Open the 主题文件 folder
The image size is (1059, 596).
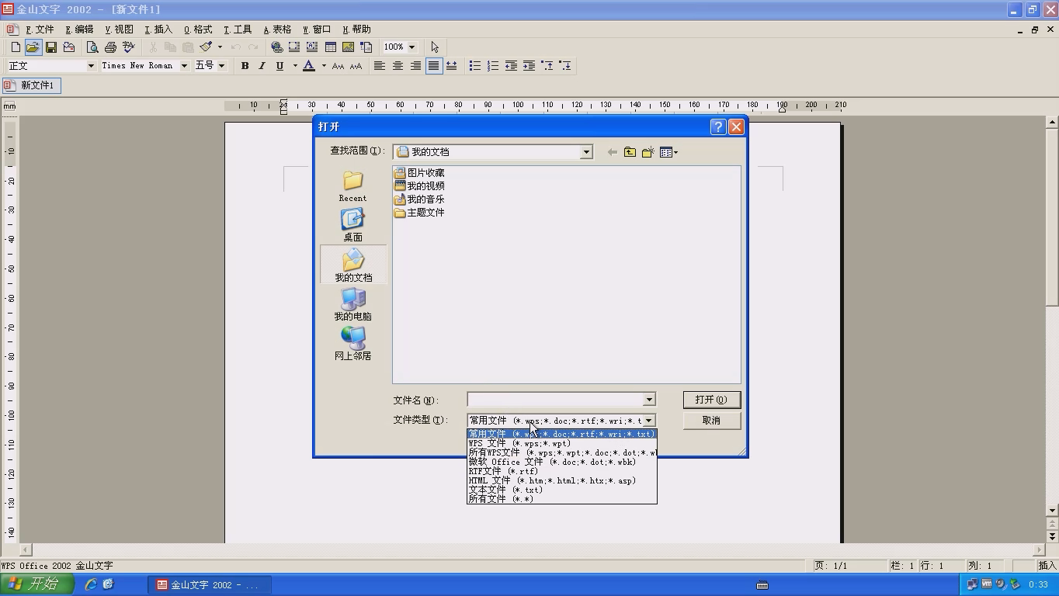[x=419, y=213]
